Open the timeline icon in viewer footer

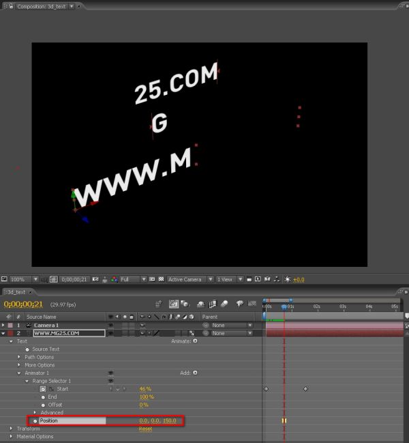tap(267, 279)
